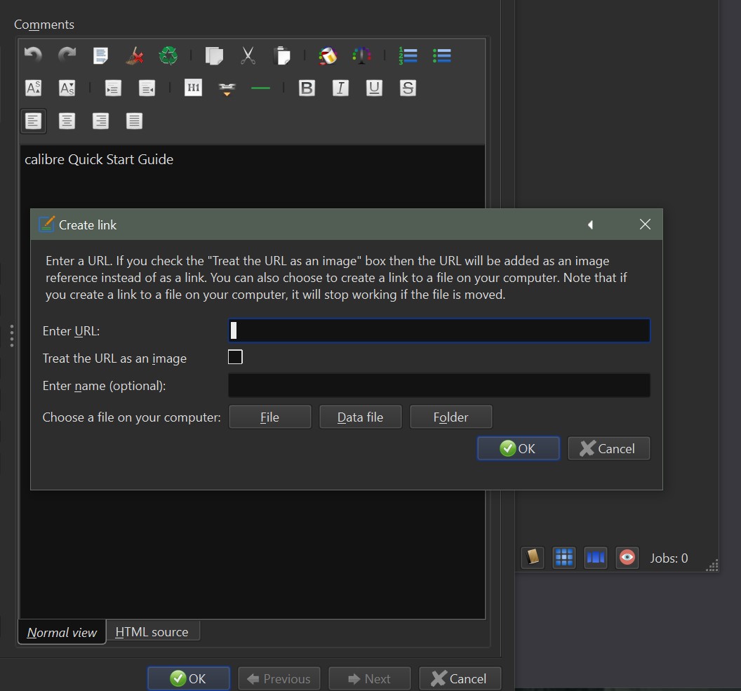Click the File button in Create link

click(270, 417)
